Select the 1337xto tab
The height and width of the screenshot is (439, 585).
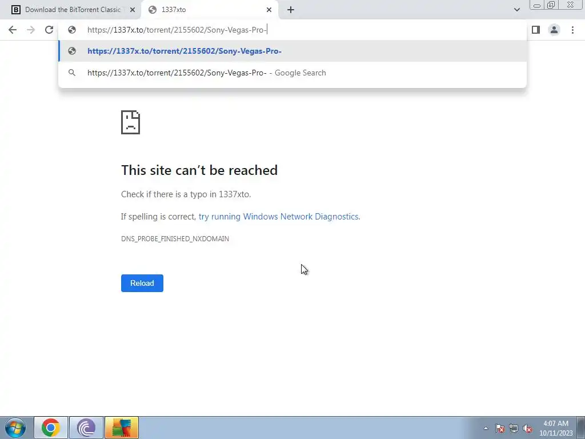pyautogui.click(x=210, y=10)
